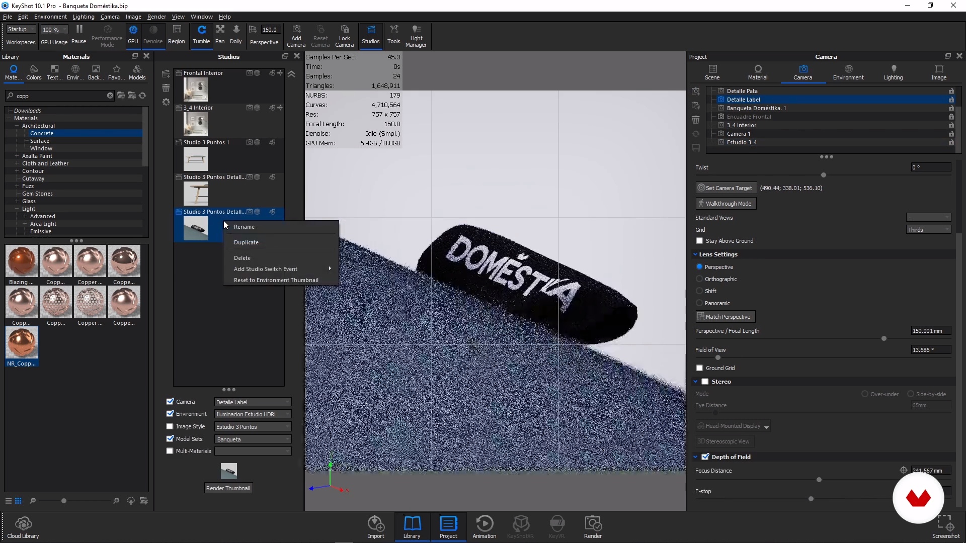966x543 pixels.
Task: Click the Set Camera Target button
Action: (x=726, y=188)
